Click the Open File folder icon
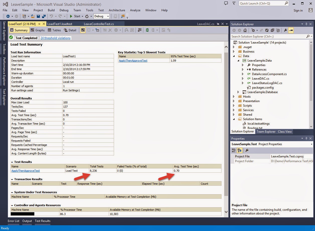The image size is (315, 231). (33, 16)
